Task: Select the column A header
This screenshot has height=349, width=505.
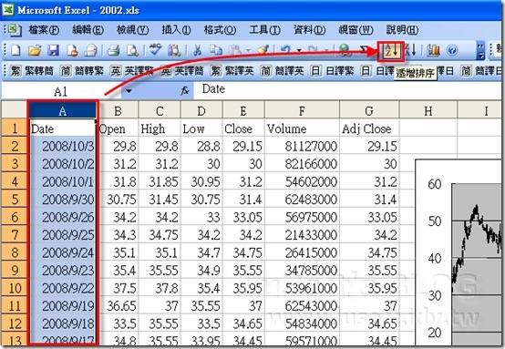Action: click(x=63, y=111)
